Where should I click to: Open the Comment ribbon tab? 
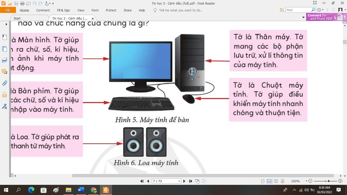43,10
